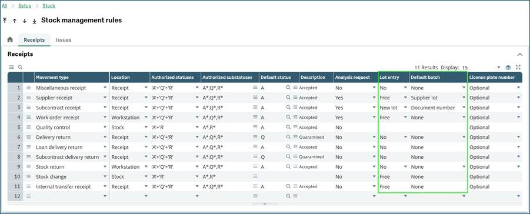
Task: Click the layers preset icon beside Display
Action: point(508,67)
